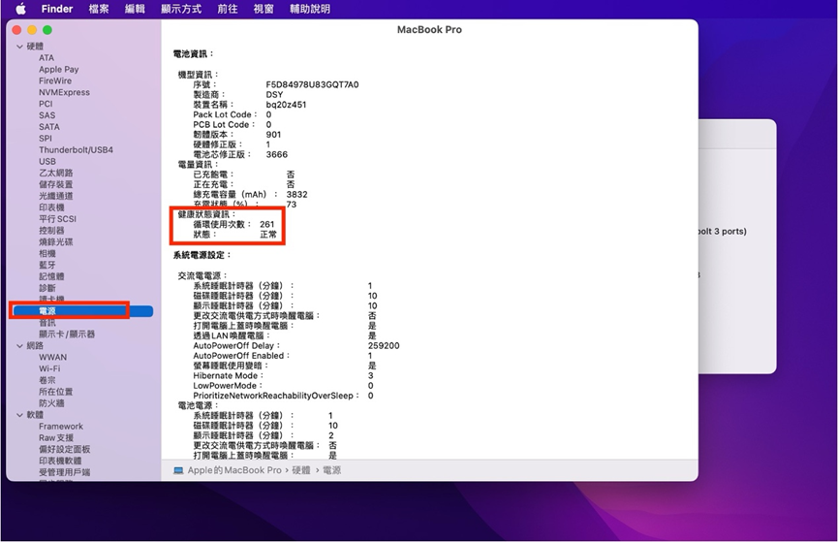838x542 pixels.
Task: Select 控制器 in the sidebar
Action: [x=51, y=230]
